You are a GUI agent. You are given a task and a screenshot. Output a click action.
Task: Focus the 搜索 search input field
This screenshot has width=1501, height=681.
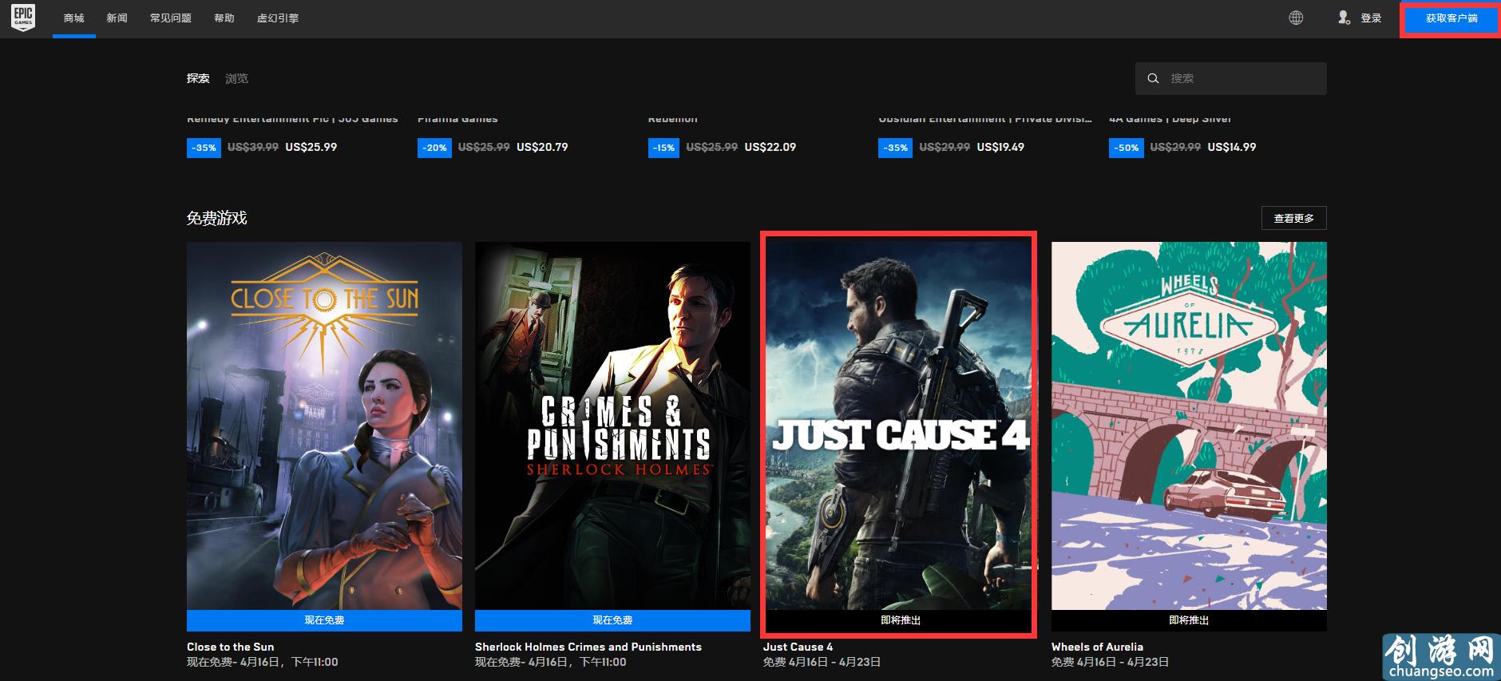pos(1231,78)
